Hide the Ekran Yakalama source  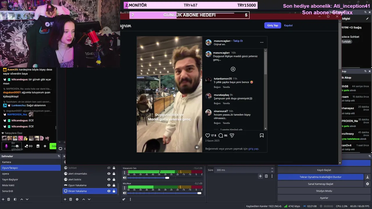click(x=109, y=191)
